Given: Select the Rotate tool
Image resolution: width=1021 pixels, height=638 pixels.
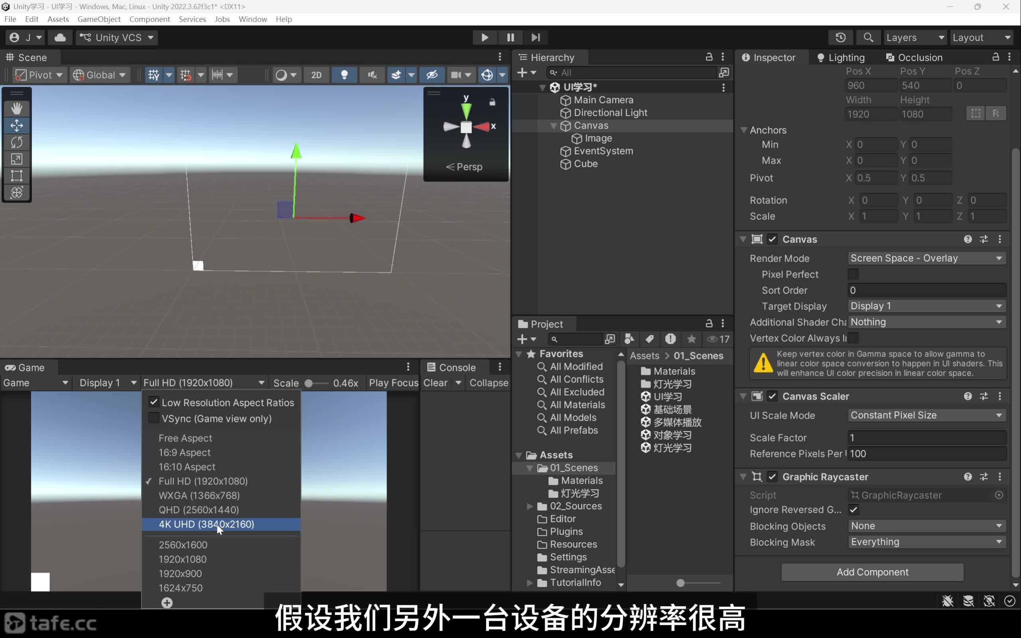Looking at the screenshot, I should pos(16,142).
